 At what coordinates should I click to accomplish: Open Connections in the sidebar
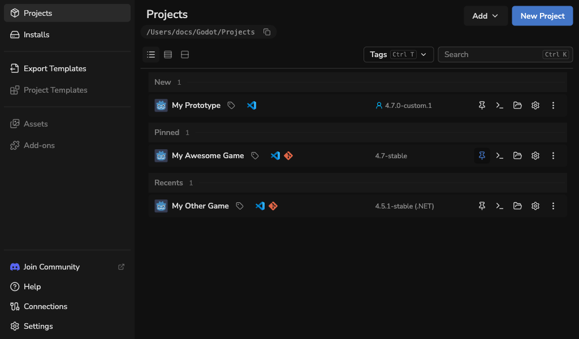pyautogui.click(x=67, y=307)
